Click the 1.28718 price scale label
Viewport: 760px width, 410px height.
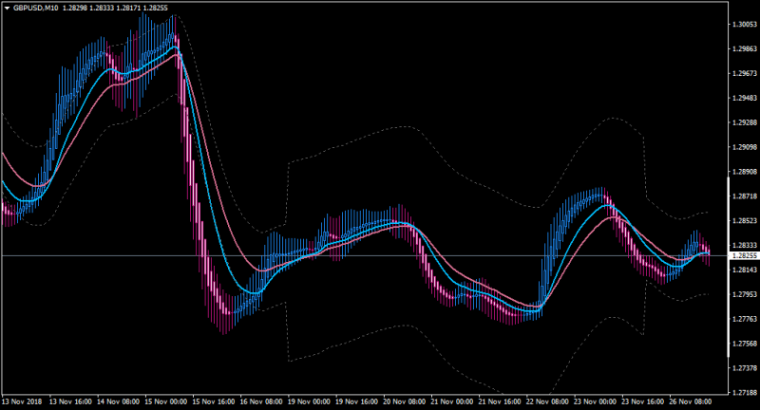[745, 196]
